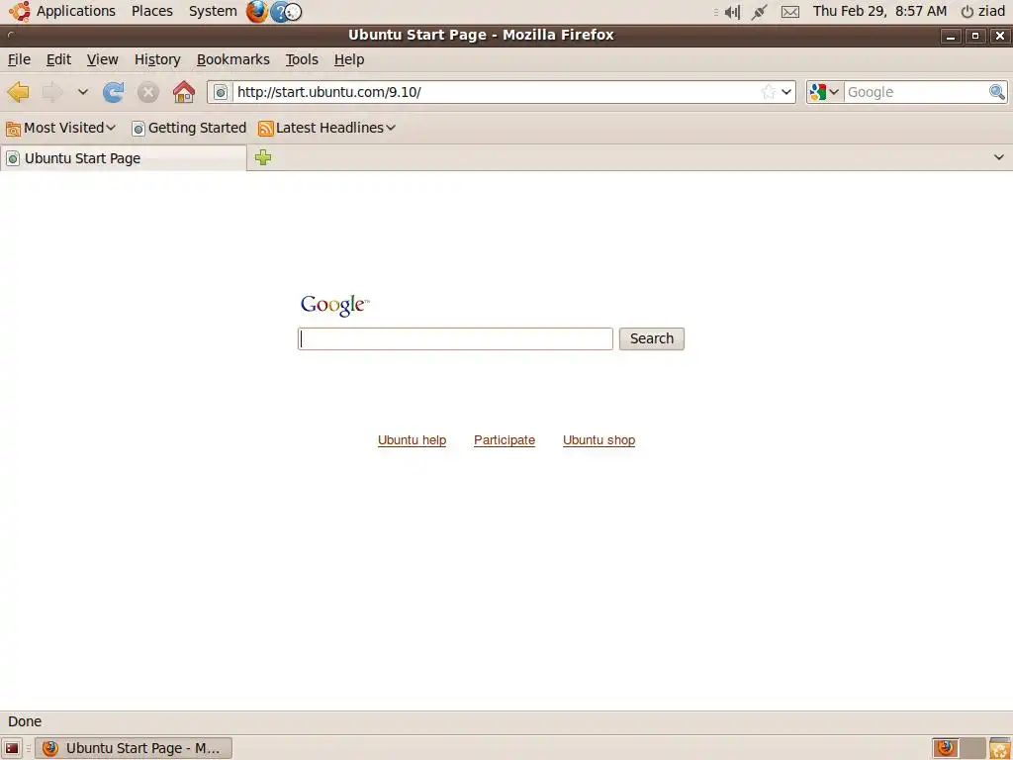
Task: Click the URL address bar text
Action: (328, 92)
